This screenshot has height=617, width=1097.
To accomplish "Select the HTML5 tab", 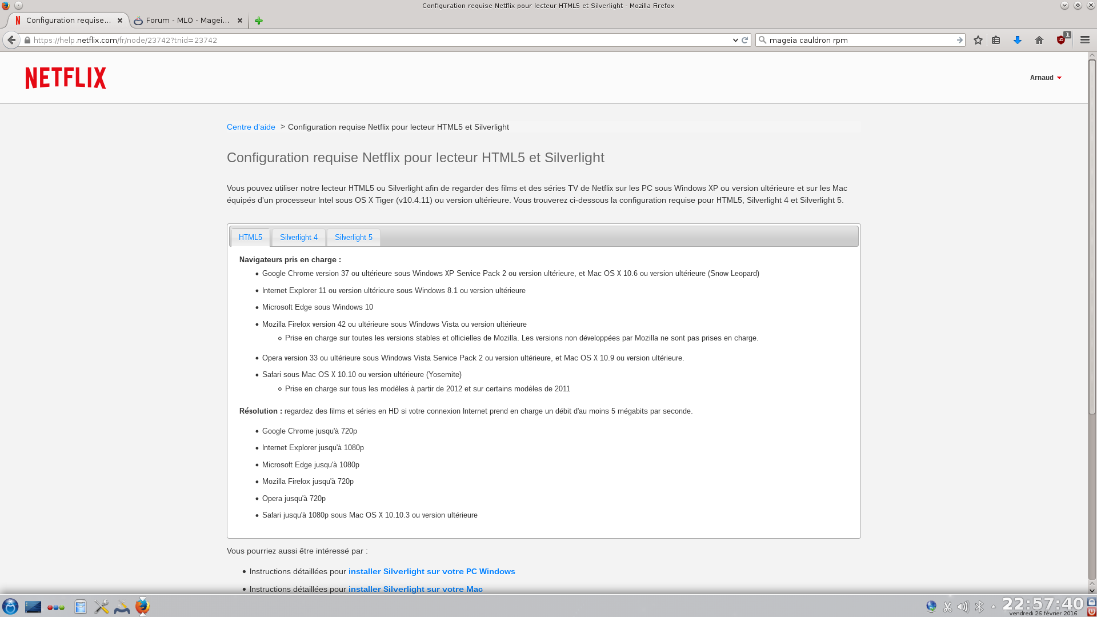I will tap(250, 237).
